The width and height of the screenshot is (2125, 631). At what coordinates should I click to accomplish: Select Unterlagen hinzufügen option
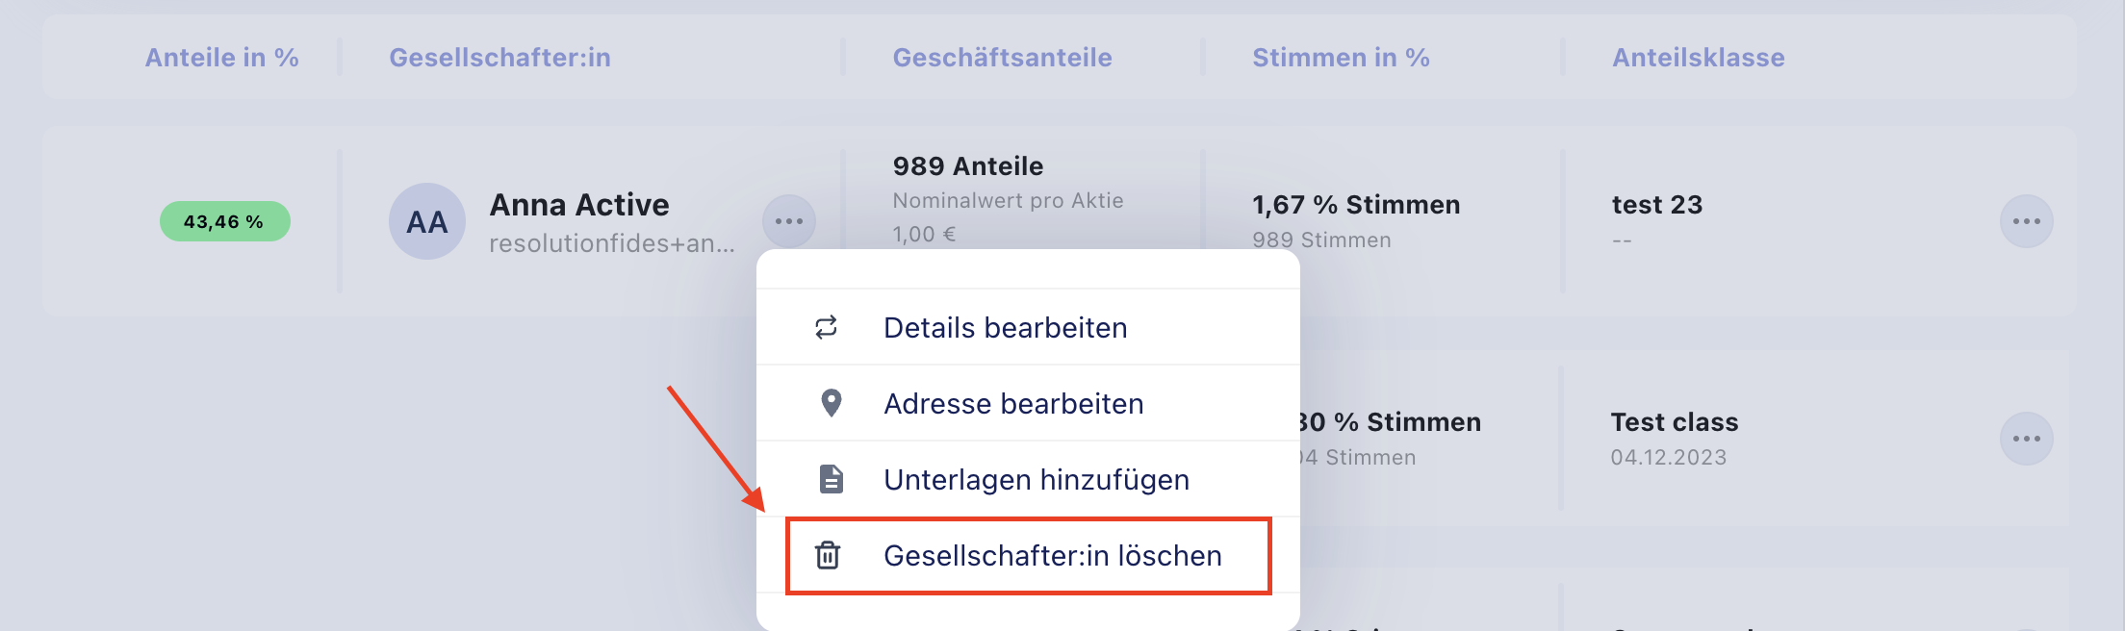point(1036,480)
